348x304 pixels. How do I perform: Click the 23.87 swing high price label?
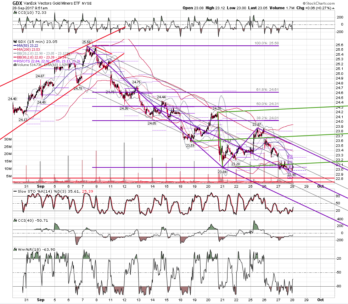257,125
